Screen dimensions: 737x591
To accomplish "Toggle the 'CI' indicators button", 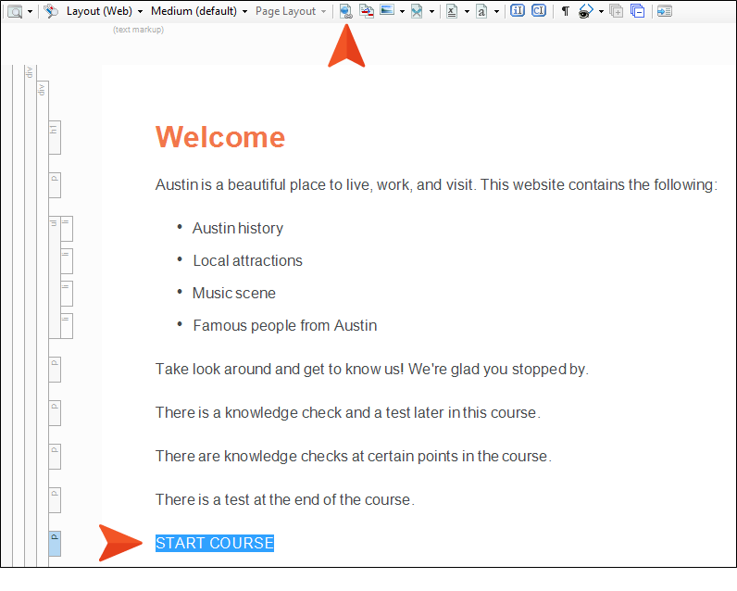I will 538,11.
